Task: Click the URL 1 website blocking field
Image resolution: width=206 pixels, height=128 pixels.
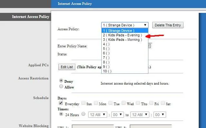Action: click(x=93, y=126)
